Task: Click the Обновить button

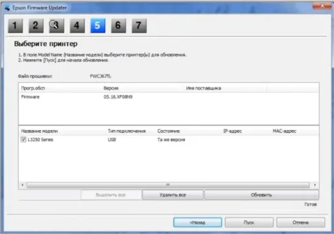Action: [x=262, y=195]
